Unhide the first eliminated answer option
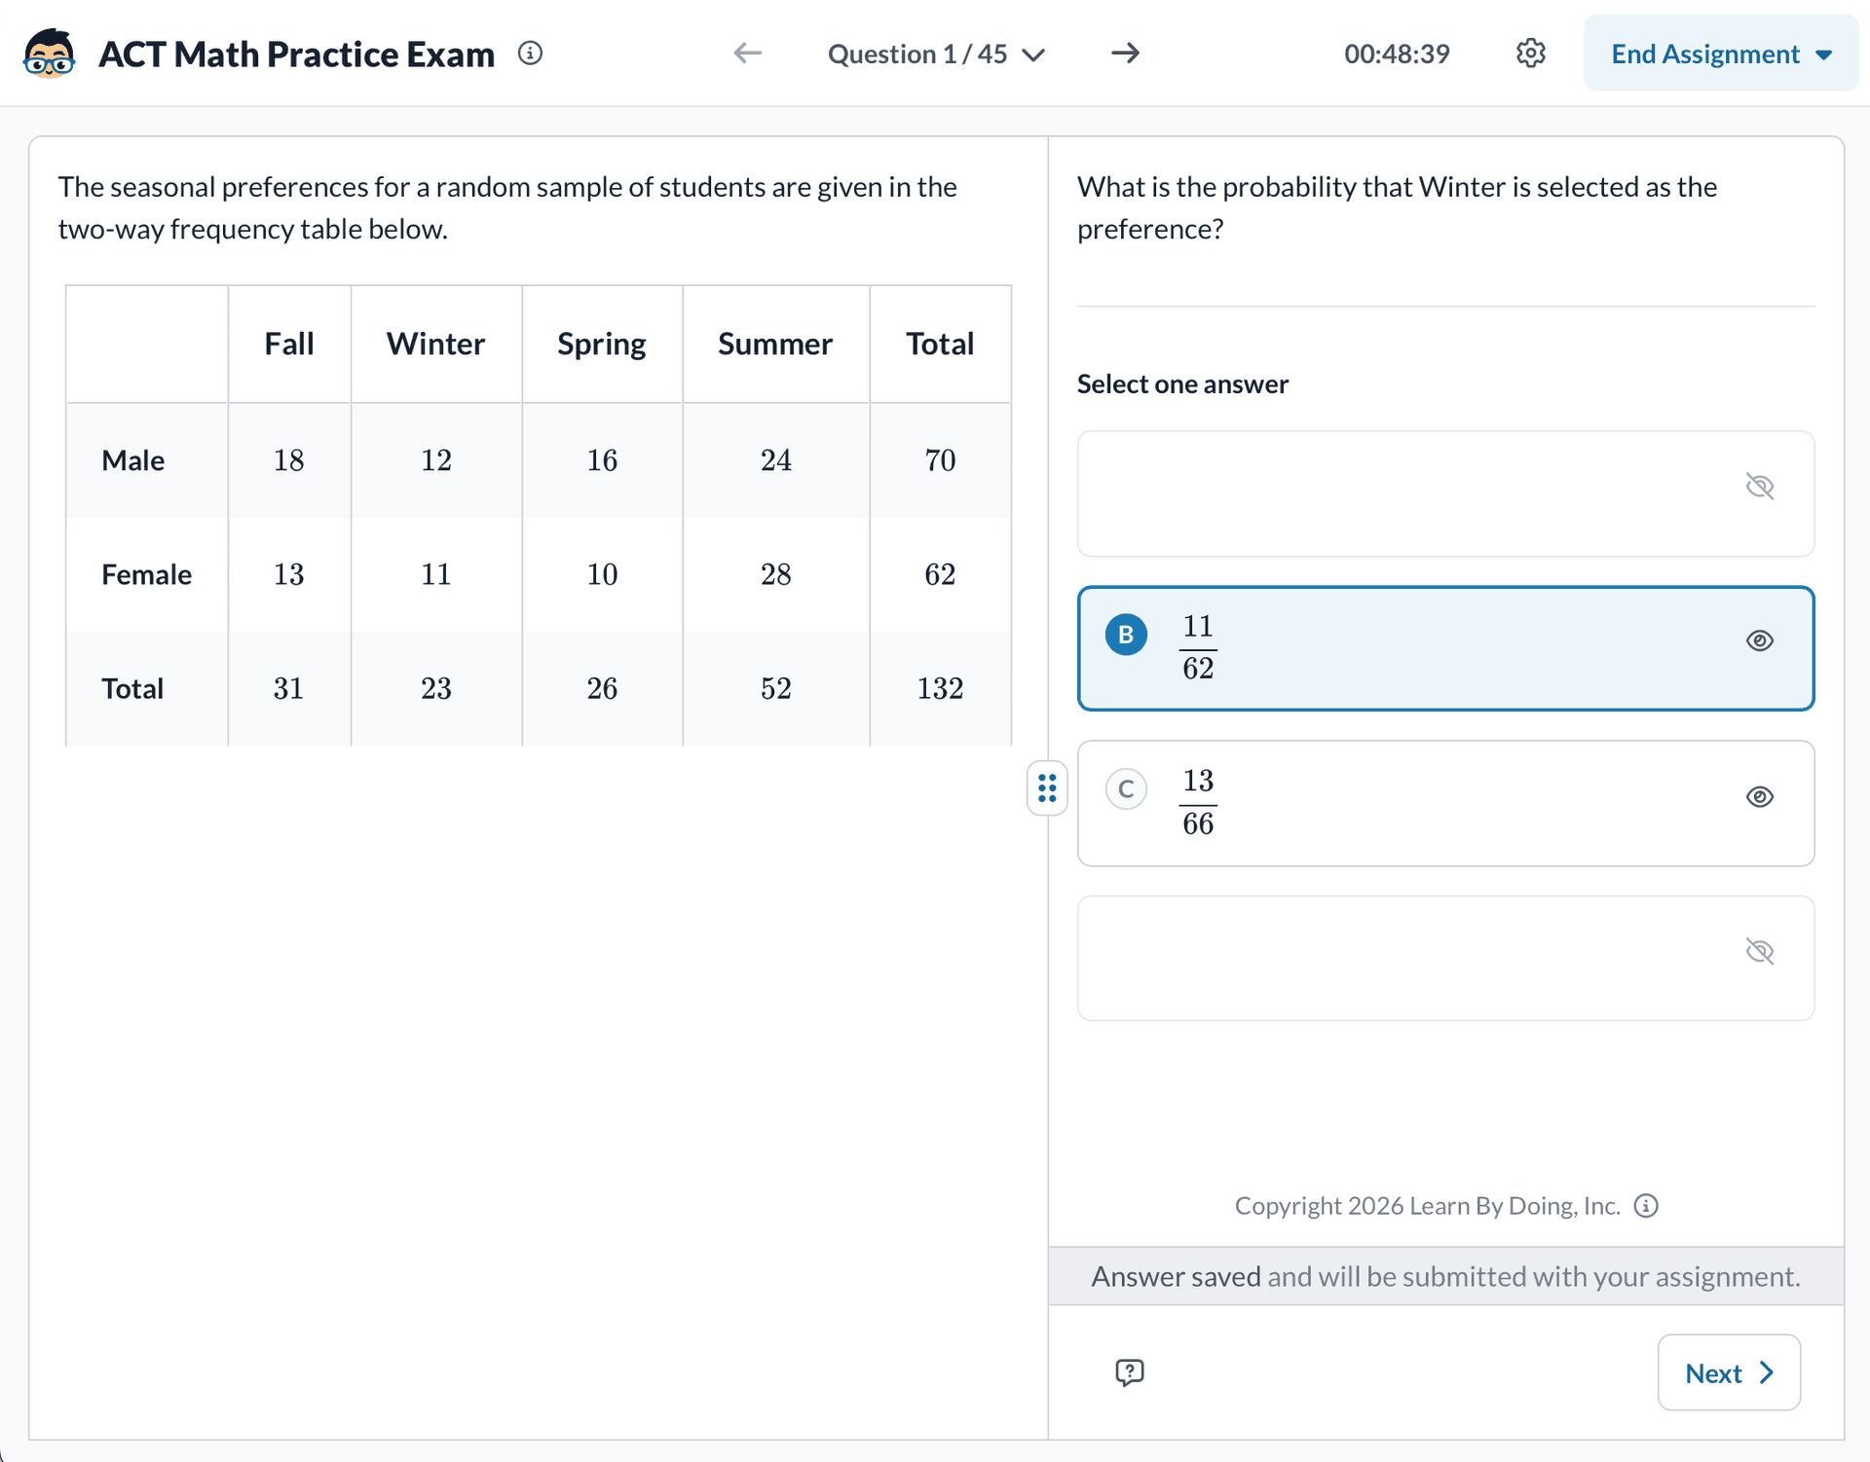The image size is (1870, 1462). click(x=1759, y=487)
